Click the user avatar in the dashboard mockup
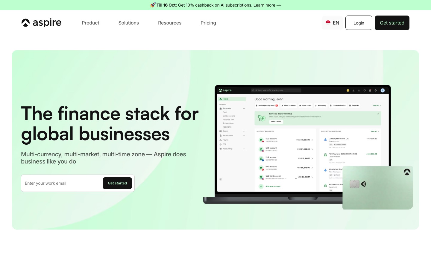 (x=383, y=90)
